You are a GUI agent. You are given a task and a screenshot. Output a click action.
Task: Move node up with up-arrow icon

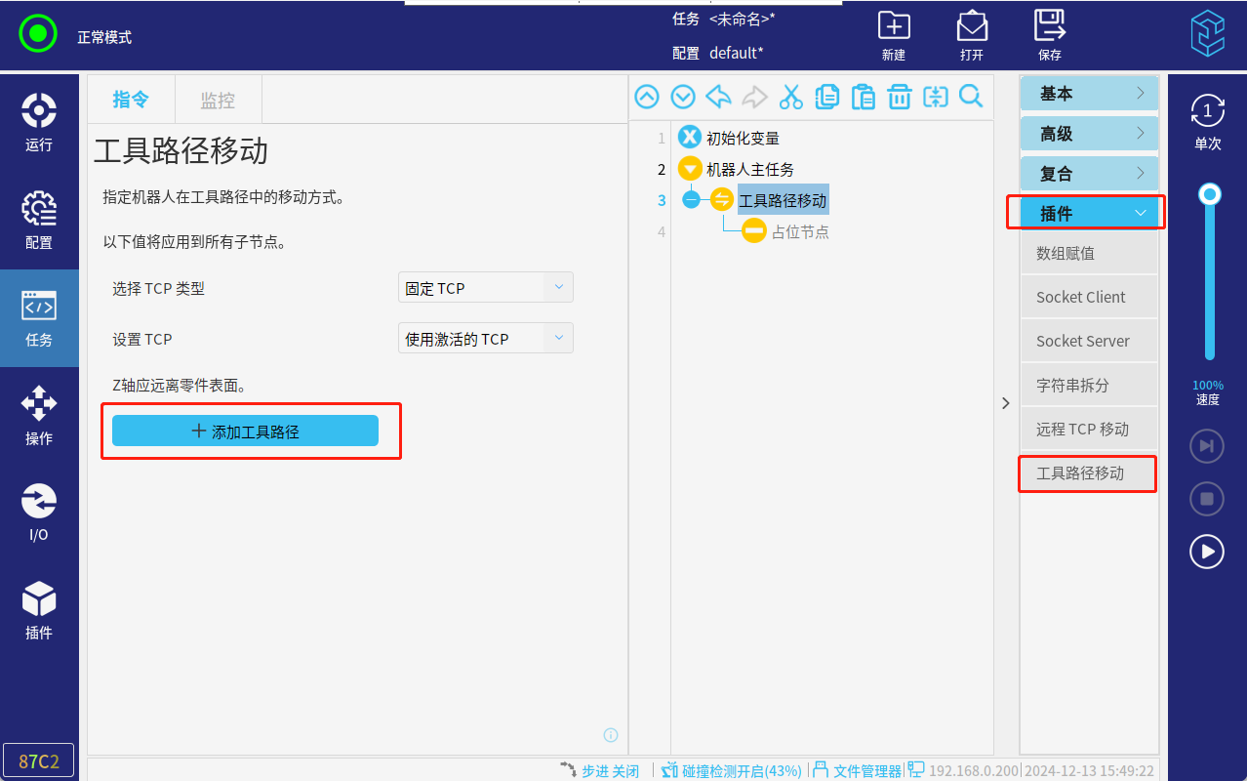pyautogui.click(x=647, y=97)
